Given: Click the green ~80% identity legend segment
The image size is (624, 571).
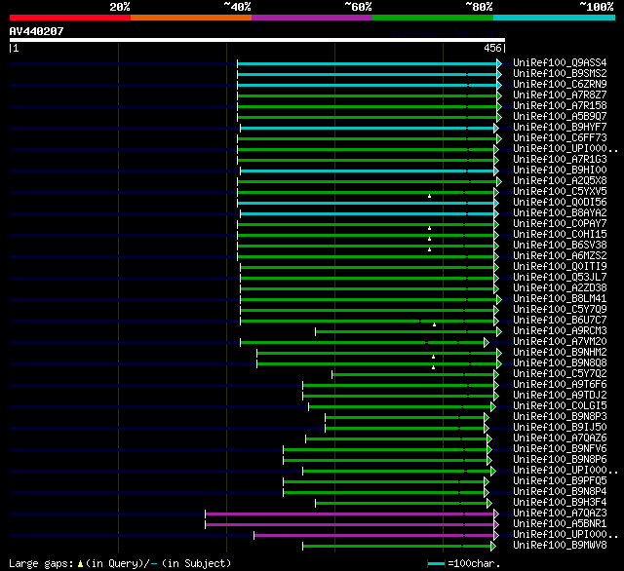Looking at the screenshot, I should tap(433, 18).
